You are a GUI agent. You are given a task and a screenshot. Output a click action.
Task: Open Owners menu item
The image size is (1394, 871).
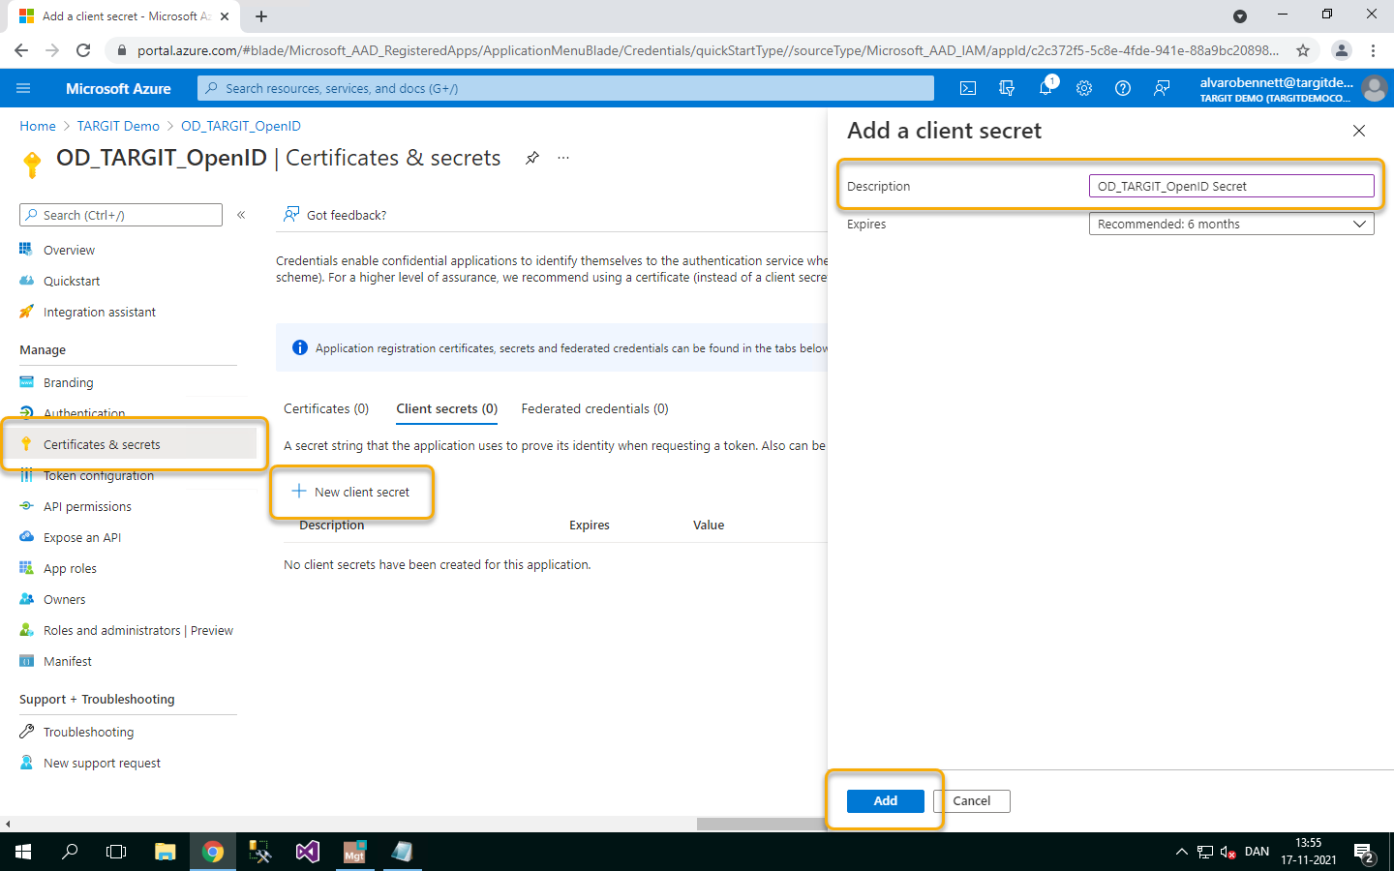tap(64, 599)
